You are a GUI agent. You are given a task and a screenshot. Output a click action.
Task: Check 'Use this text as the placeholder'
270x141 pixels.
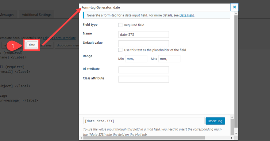click(120, 50)
